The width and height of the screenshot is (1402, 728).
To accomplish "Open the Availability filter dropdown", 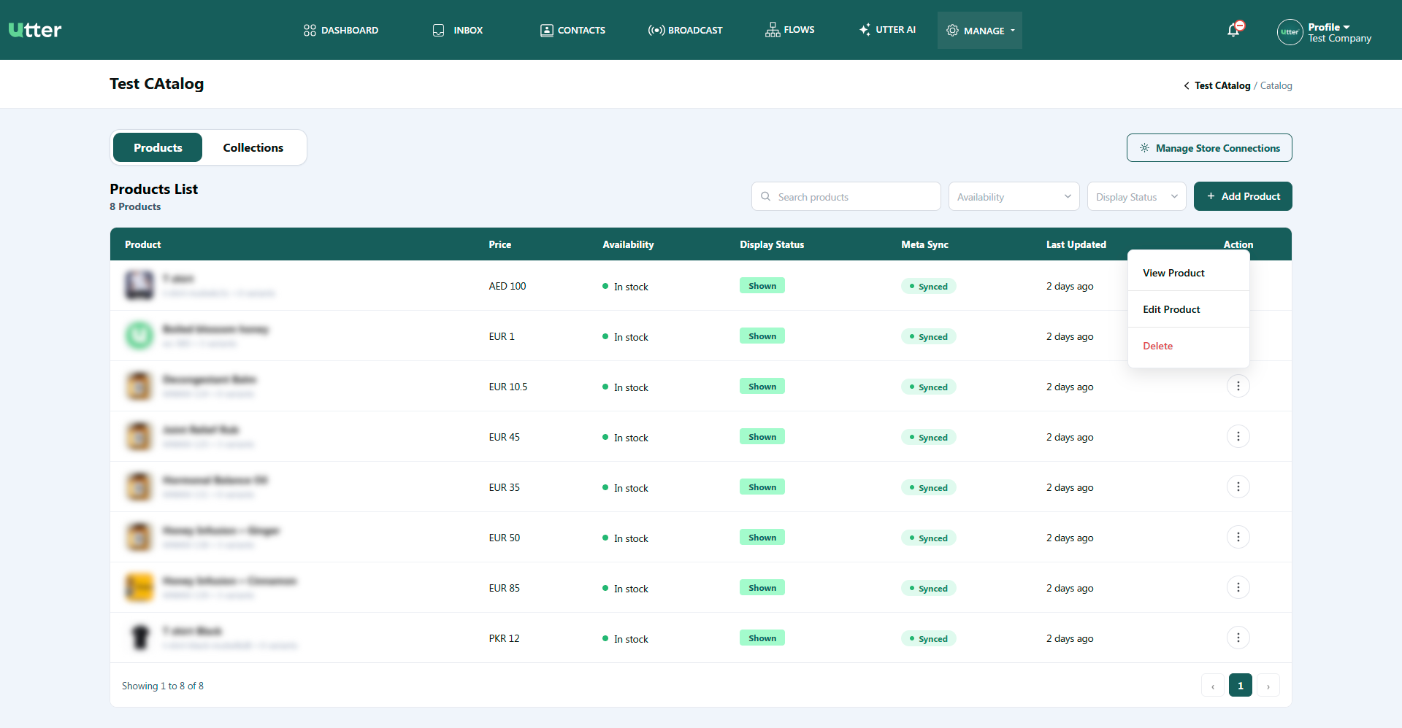I will (1014, 196).
